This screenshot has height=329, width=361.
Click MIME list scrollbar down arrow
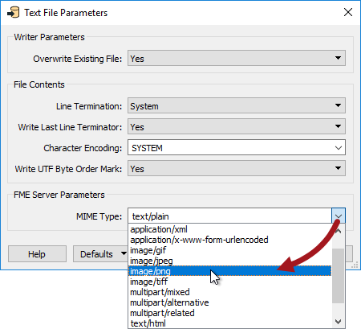click(339, 321)
